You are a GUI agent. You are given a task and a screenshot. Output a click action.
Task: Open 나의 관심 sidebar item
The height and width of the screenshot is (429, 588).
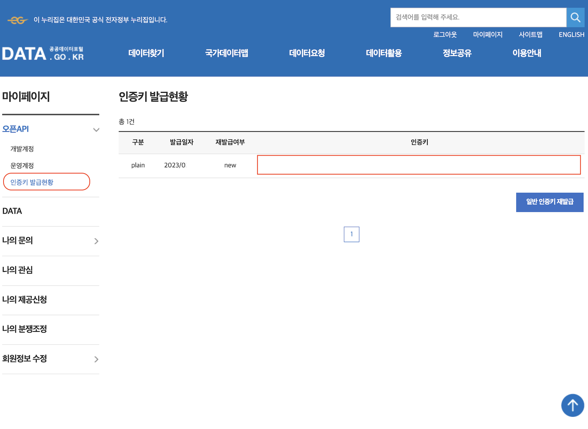pos(17,270)
